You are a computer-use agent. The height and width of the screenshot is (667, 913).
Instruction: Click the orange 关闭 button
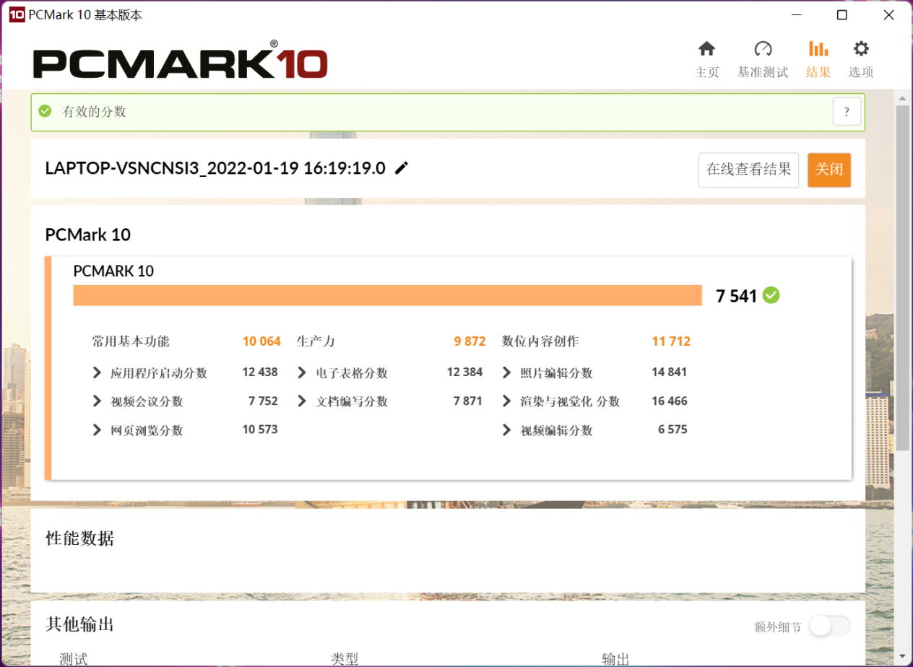tap(829, 170)
